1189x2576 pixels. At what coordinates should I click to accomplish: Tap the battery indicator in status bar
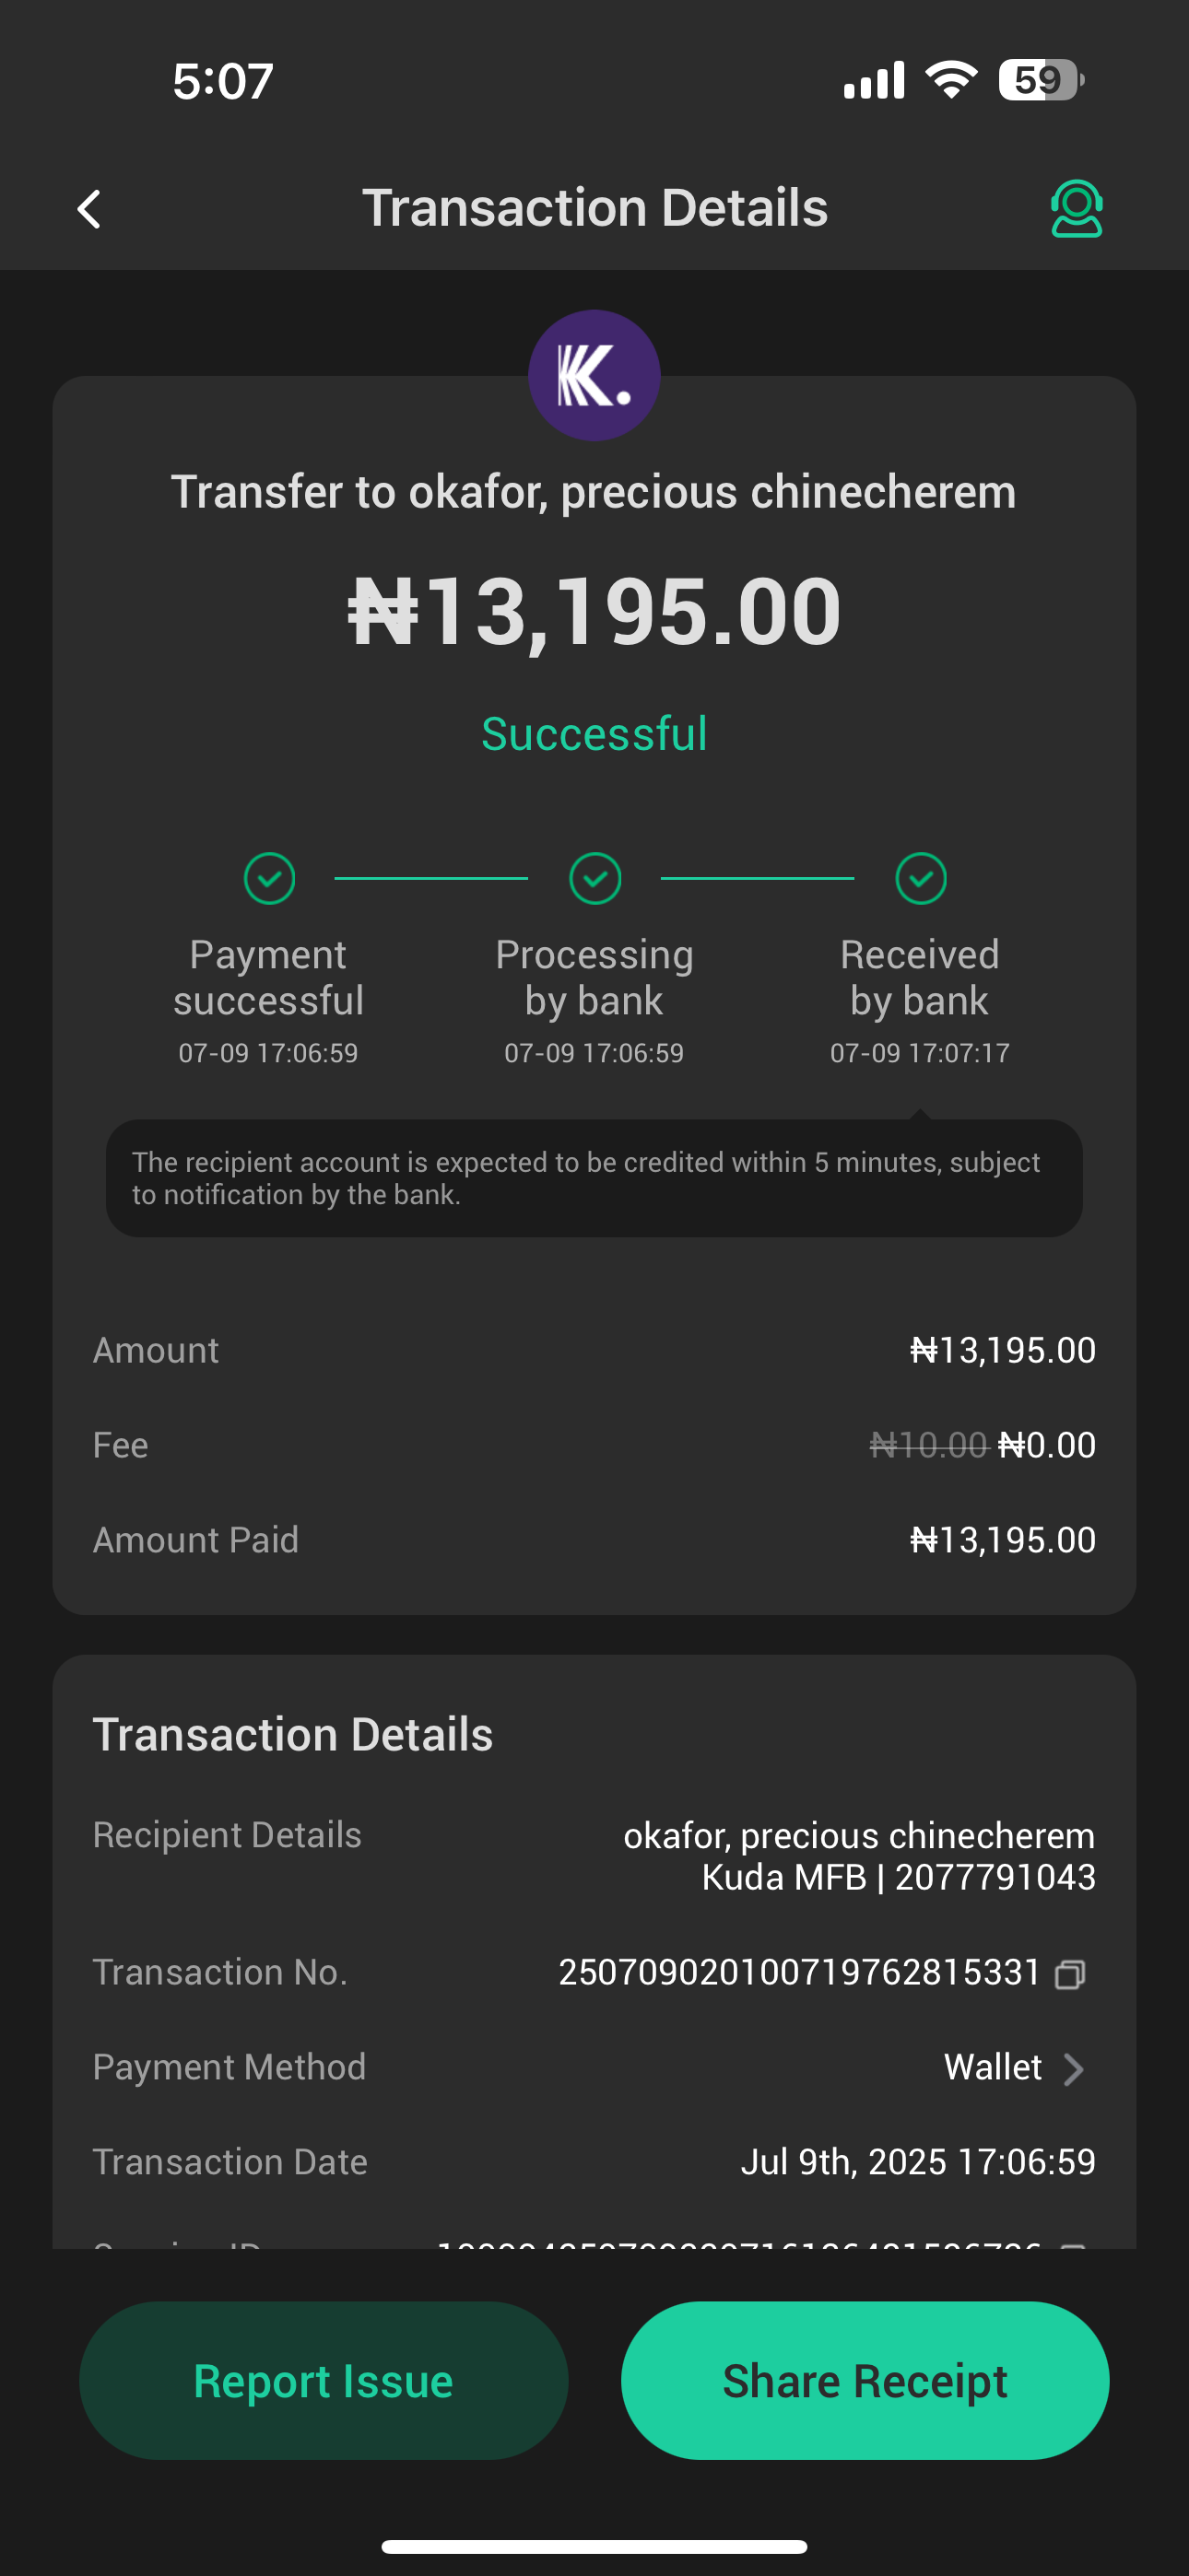pos(1040,80)
